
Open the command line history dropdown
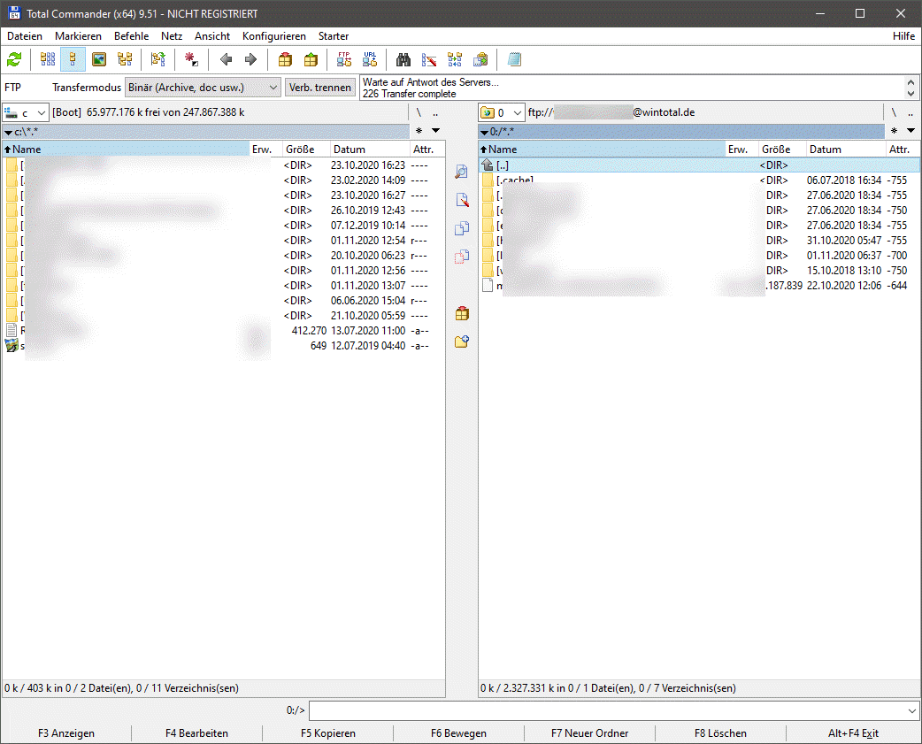pyautogui.click(x=911, y=710)
